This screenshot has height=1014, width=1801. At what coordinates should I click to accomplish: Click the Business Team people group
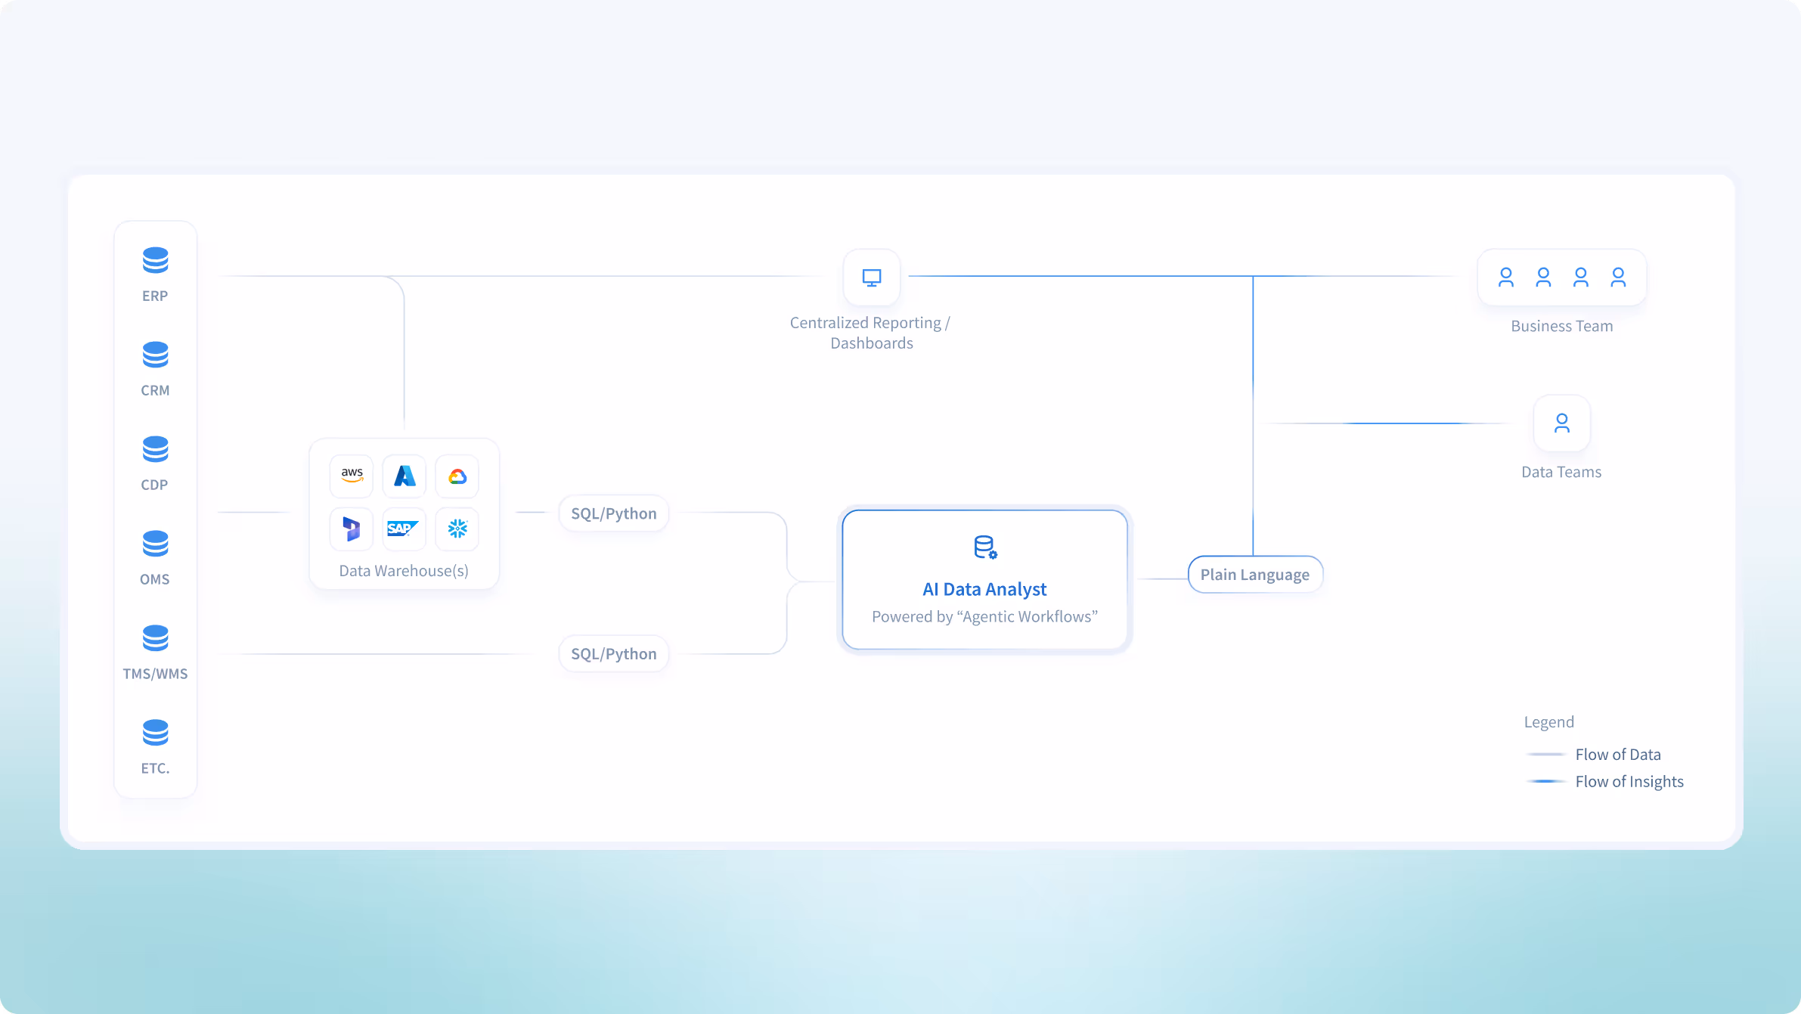[1561, 278]
